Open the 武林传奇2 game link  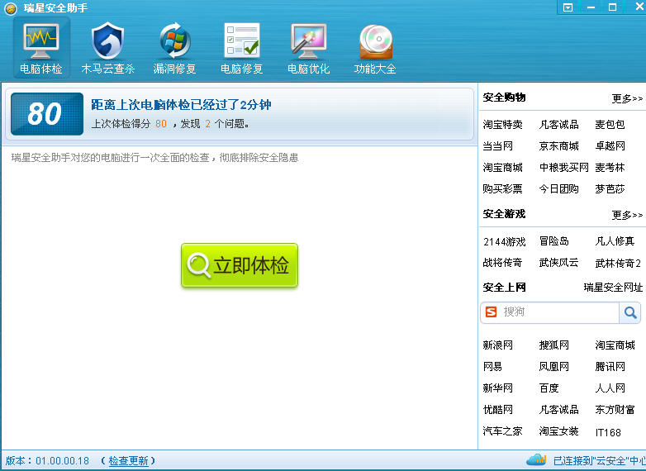pos(618,263)
